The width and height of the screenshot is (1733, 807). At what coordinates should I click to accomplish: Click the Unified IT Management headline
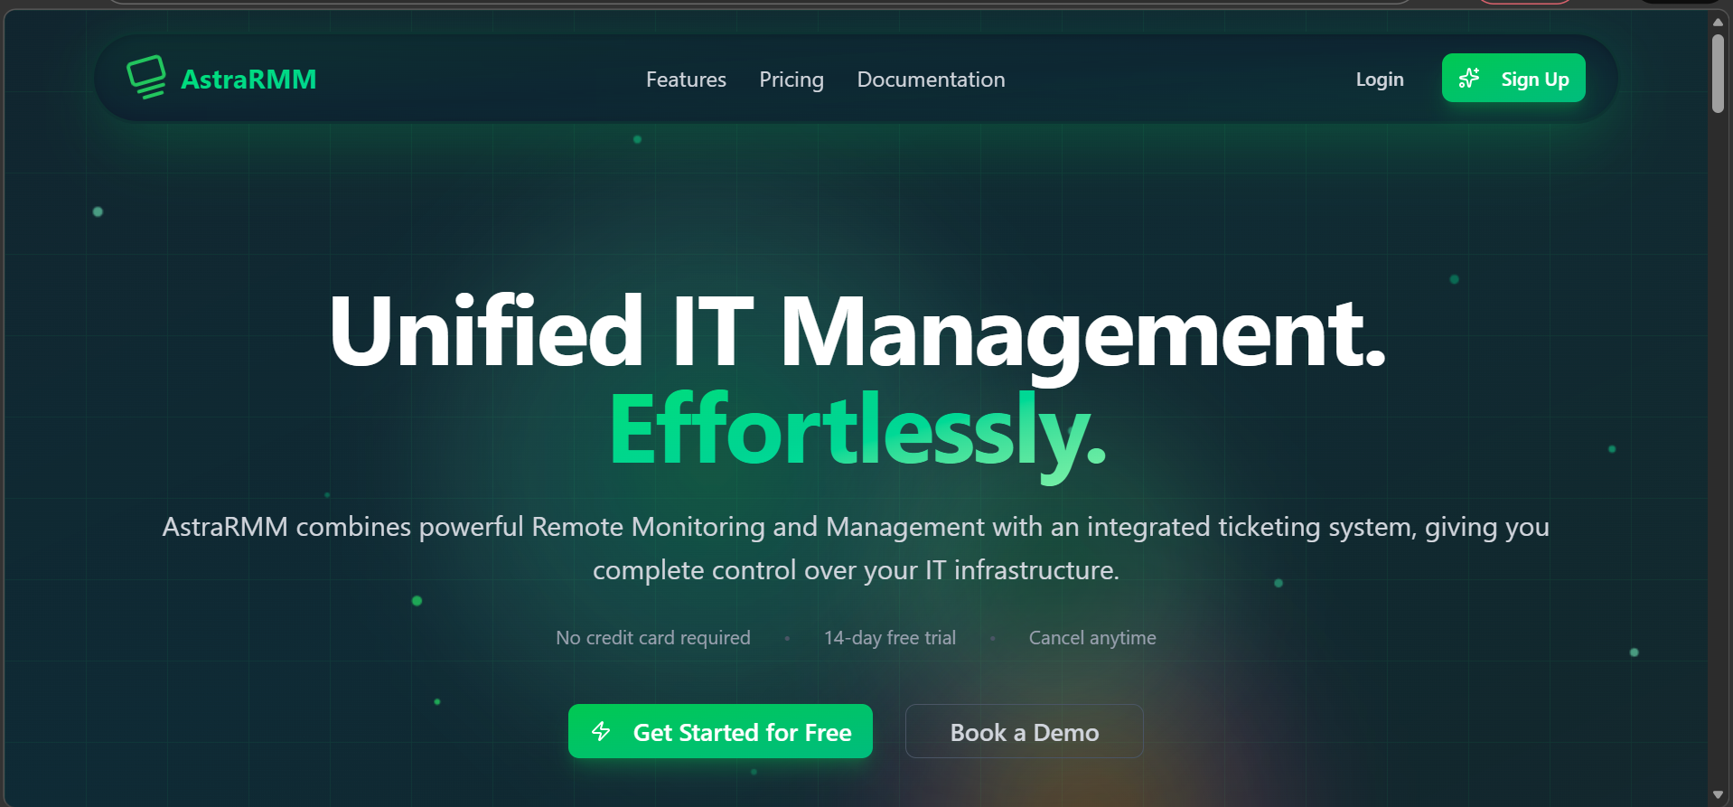(857, 332)
